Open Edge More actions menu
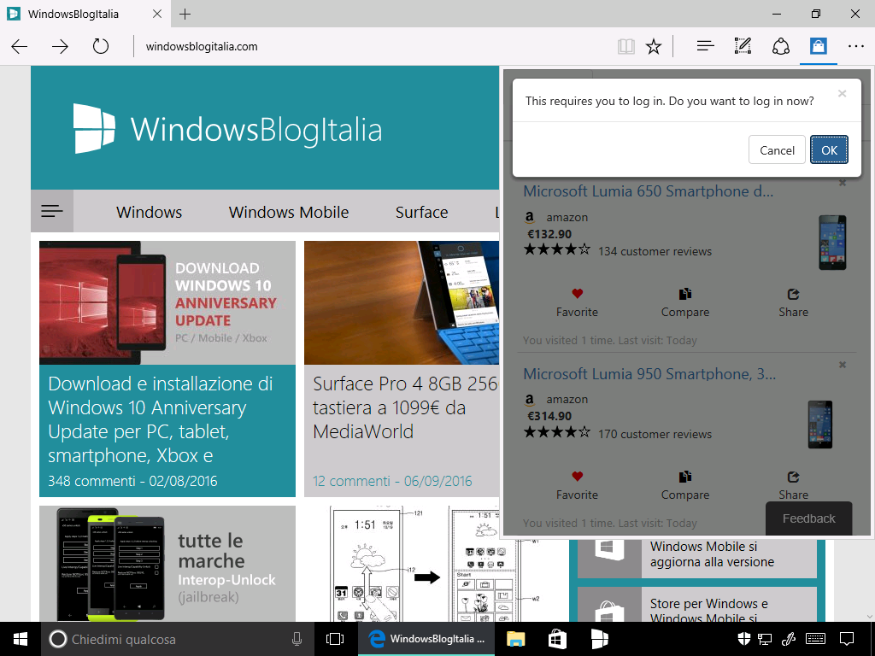 pyautogui.click(x=855, y=46)
